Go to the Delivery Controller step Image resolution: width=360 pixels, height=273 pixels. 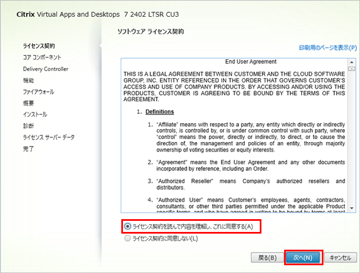[46, 69]
